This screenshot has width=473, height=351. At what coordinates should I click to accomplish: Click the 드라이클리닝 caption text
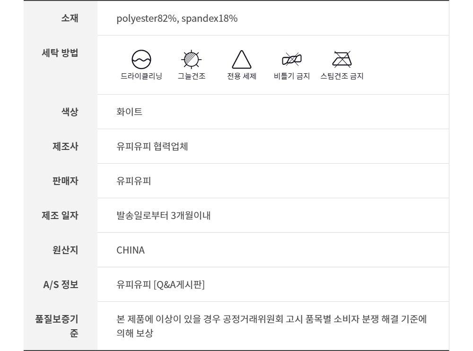coord(141,77)
